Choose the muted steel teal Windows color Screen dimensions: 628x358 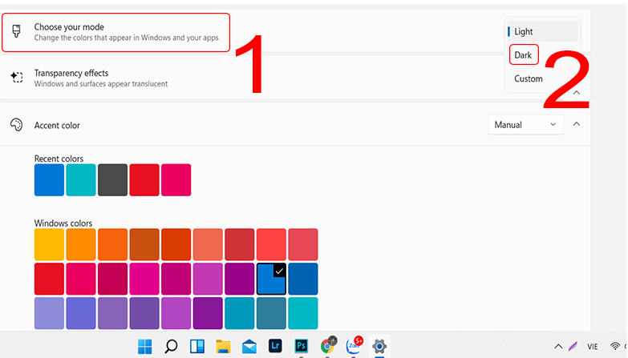(271, 313)
